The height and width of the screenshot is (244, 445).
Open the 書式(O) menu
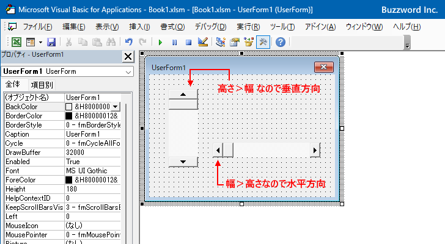coord(172,27)
